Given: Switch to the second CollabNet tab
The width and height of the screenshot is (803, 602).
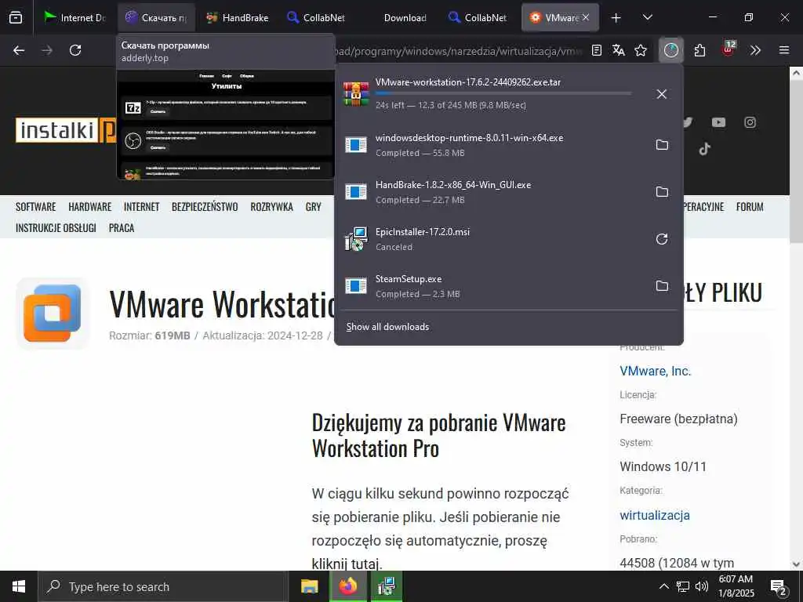Looking at the screenshot, I should tap(479, 17).
